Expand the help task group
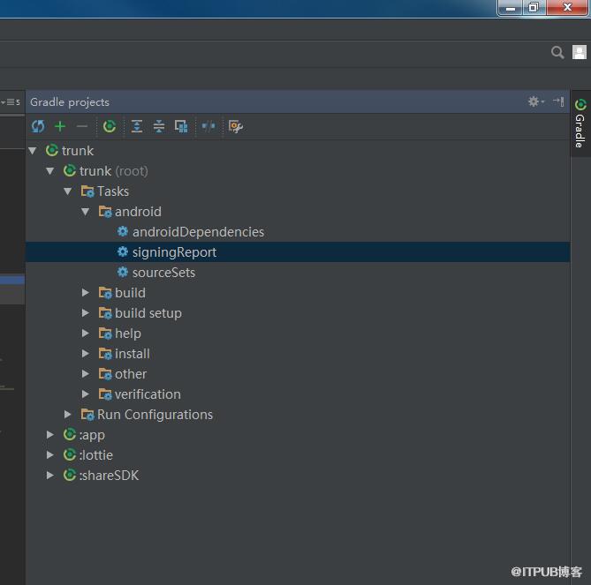This screenshot has width=591, height=585. (x=86, y=334)
